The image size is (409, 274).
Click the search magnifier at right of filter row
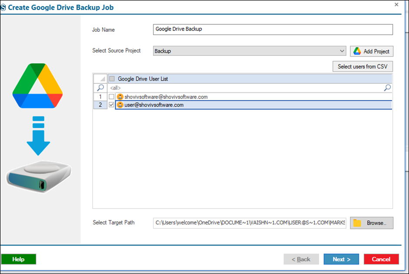tap(387, 88)
